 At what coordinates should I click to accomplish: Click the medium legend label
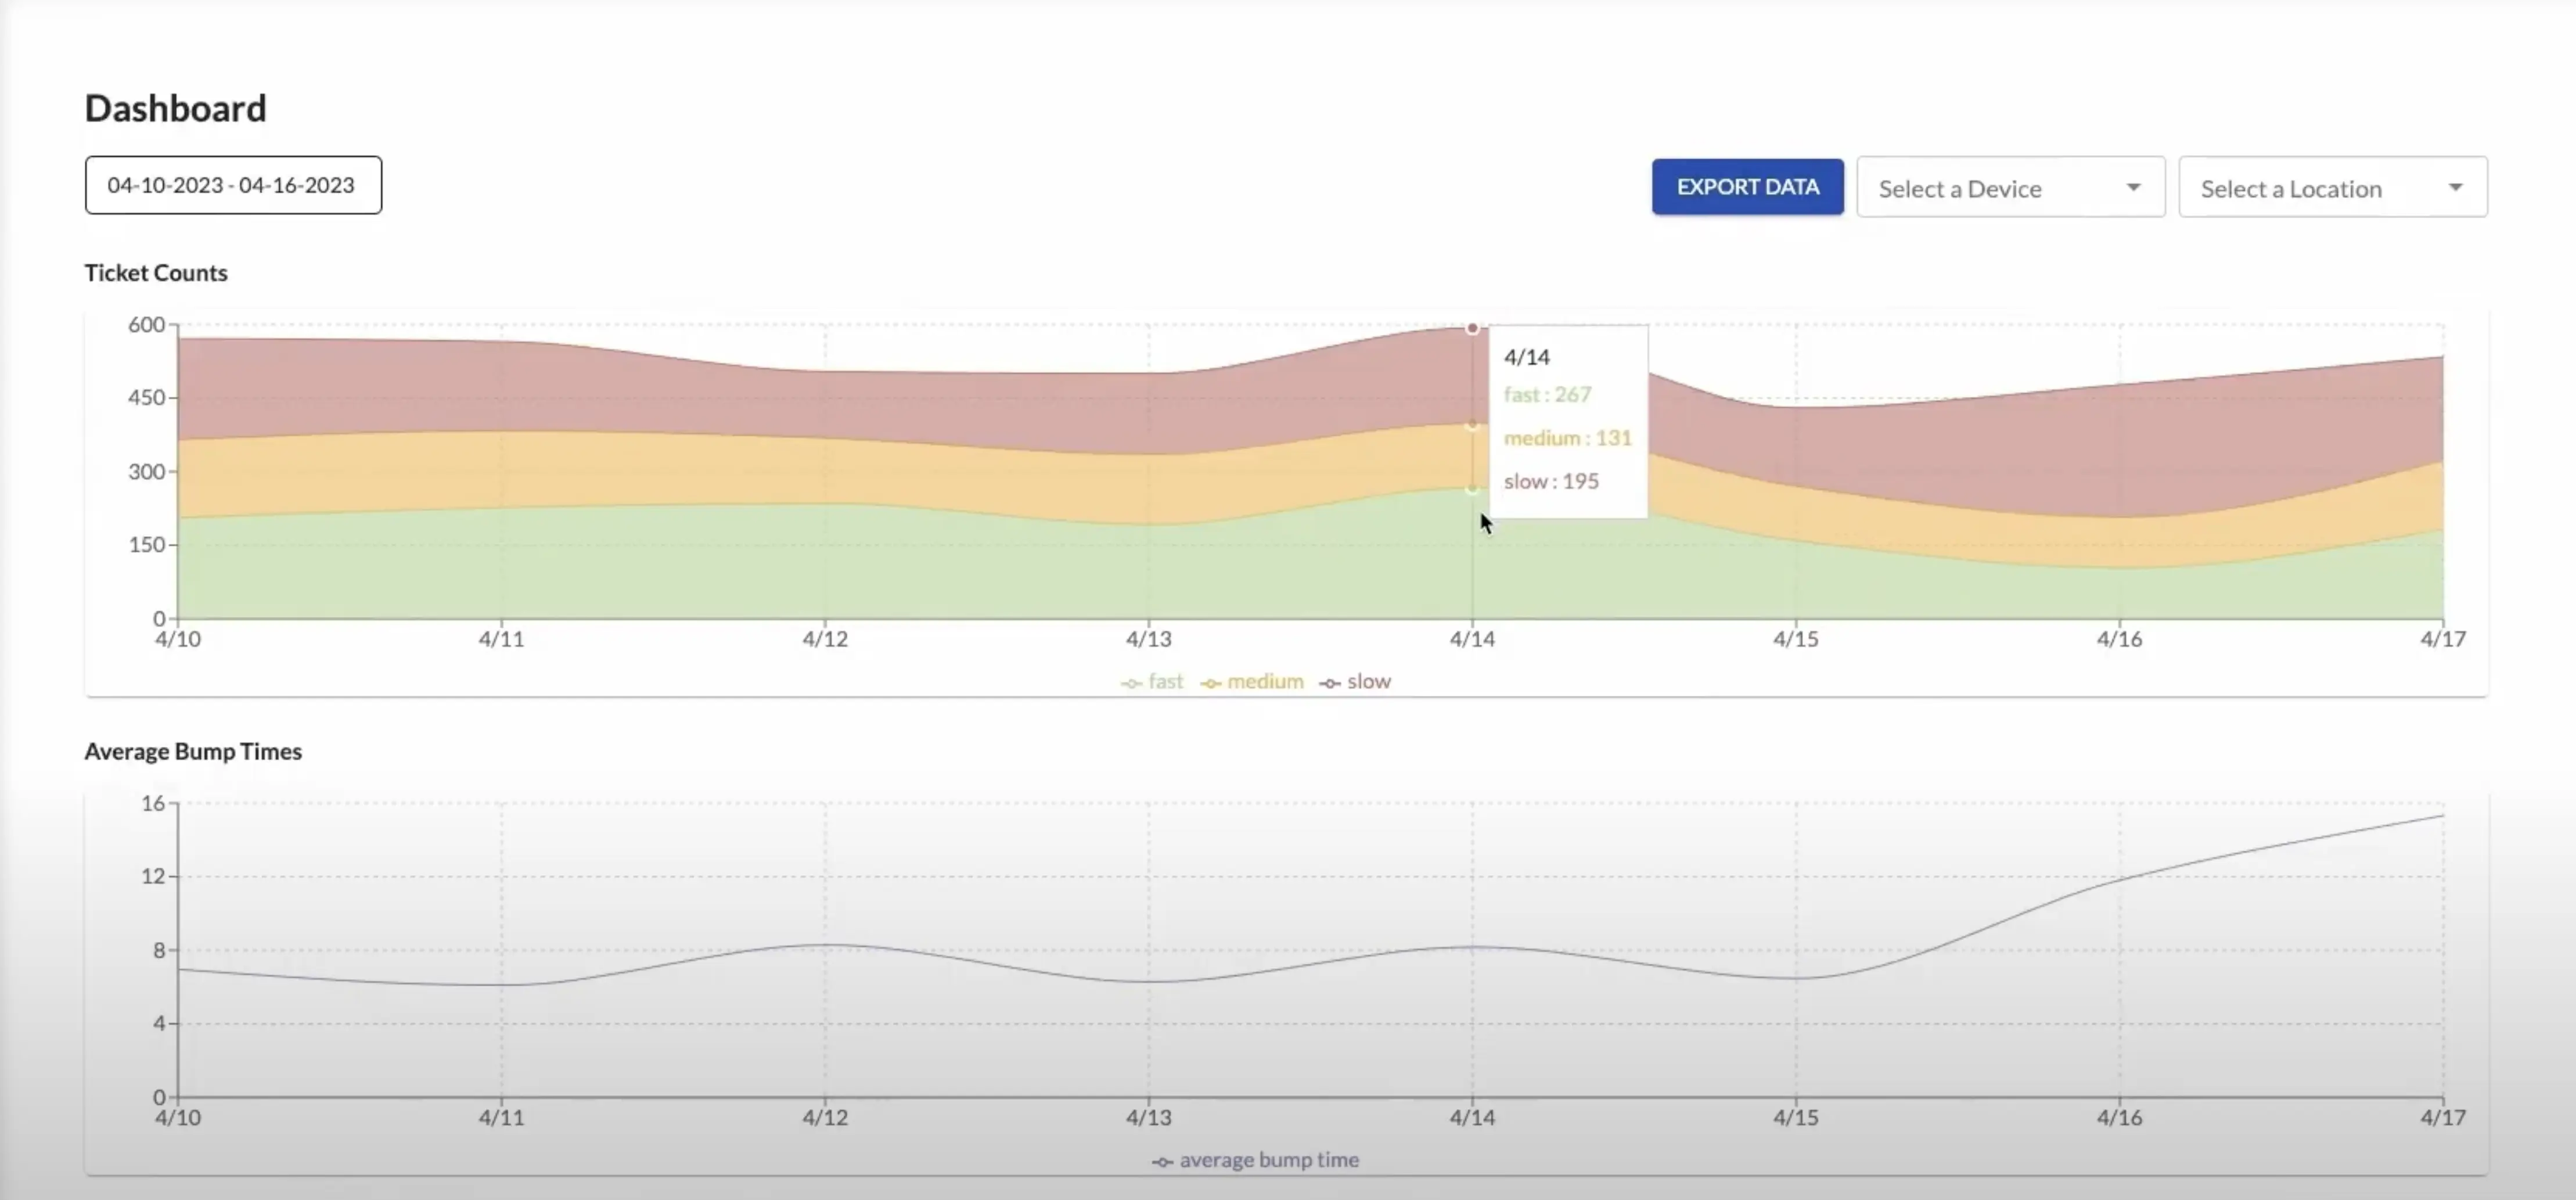tap(1265, 681)
